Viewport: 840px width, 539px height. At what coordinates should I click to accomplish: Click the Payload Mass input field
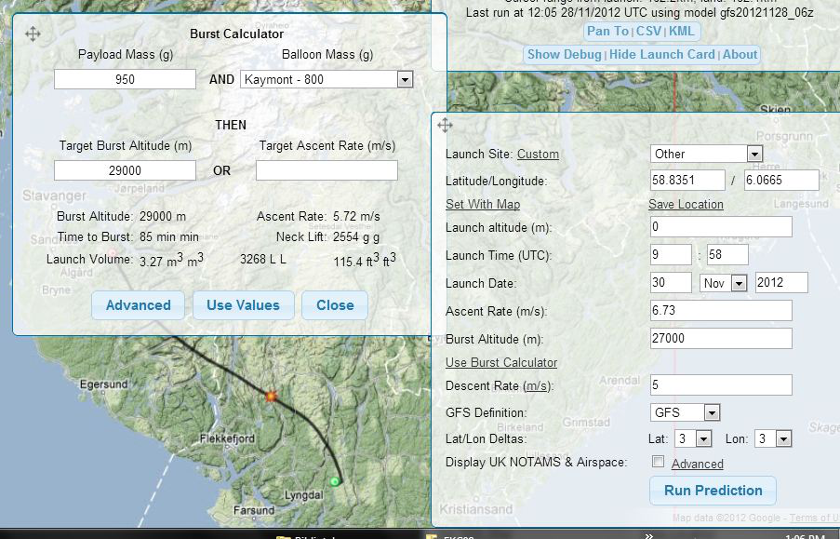click(x=125, y=79)
